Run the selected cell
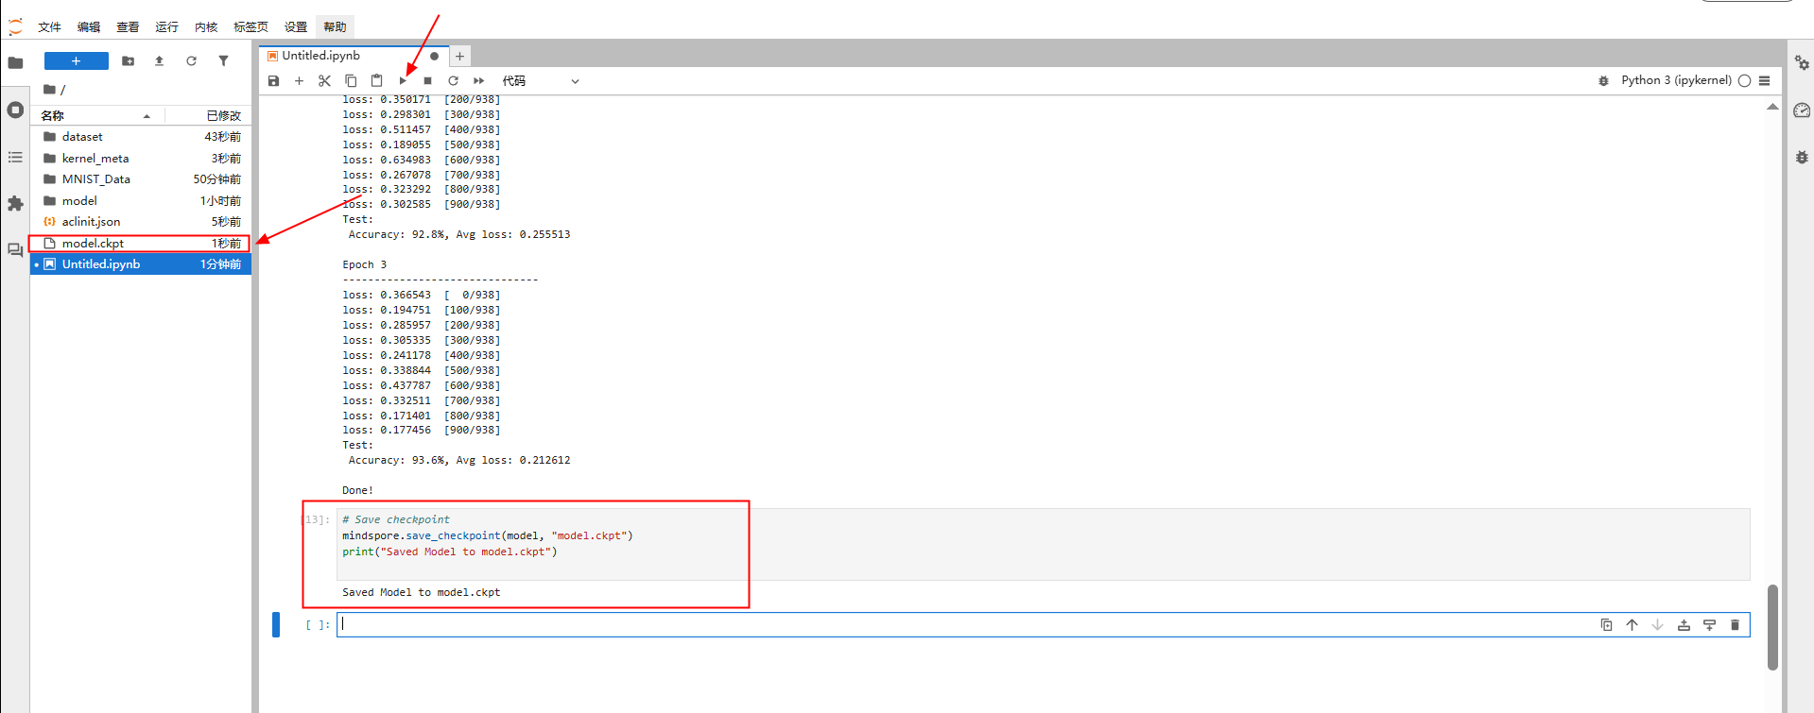1814x713 pixels. [x=403, y=81]
